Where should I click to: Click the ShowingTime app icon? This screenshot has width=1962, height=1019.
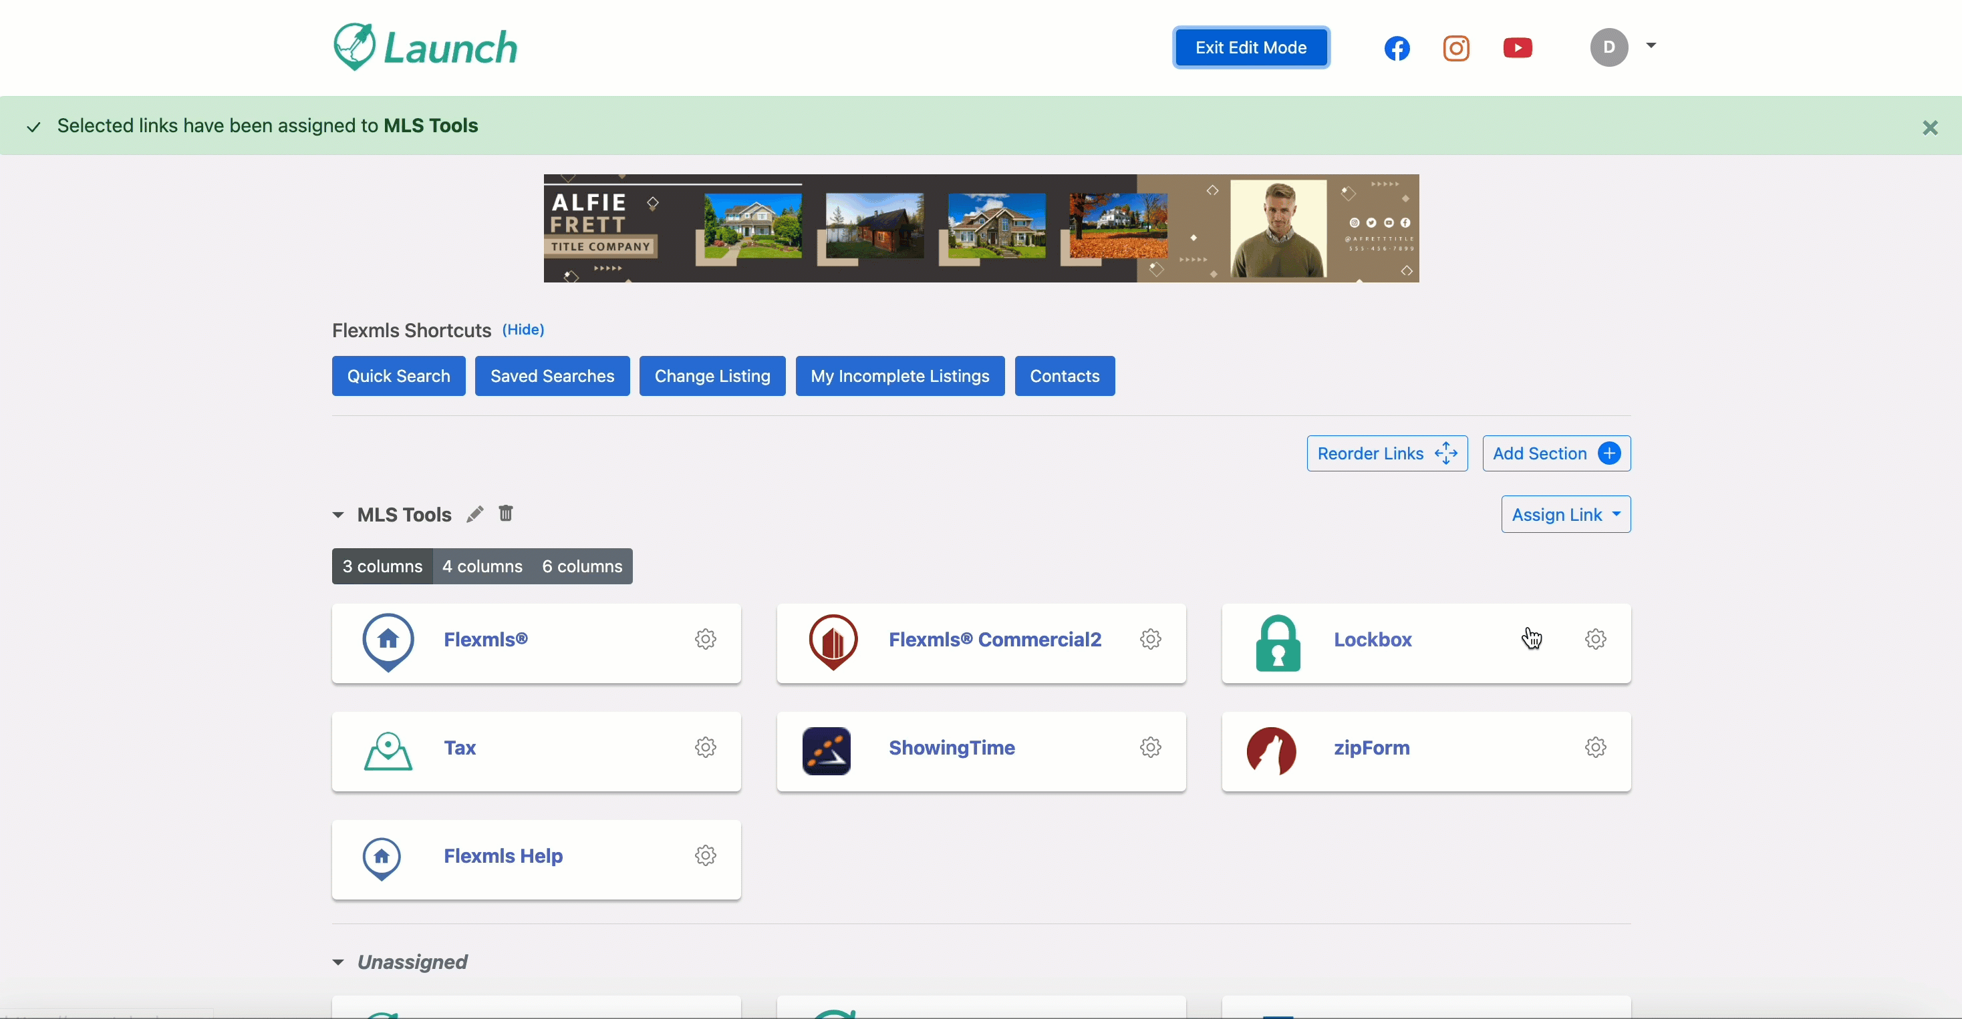(x=825, y=751)
